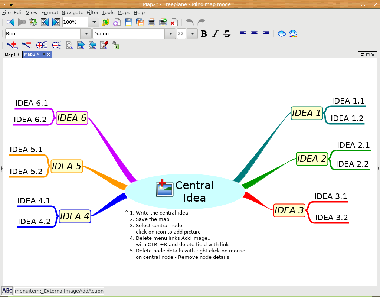
Task: Find next with right arrow icon
Action: tap(81, 45)
